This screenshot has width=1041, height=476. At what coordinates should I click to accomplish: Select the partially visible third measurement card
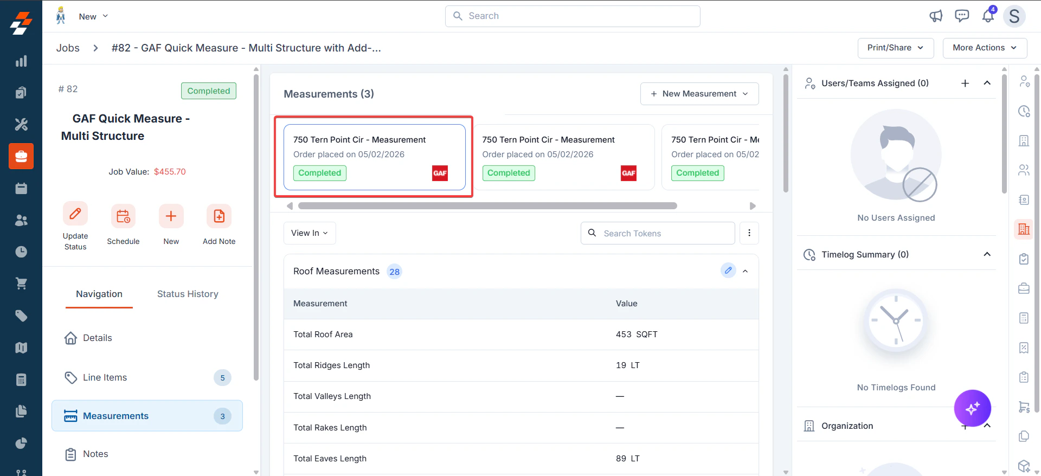[x=711, y=157]
